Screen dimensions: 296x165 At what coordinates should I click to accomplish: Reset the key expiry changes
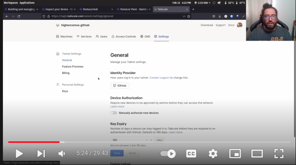(x=132, y=153)
